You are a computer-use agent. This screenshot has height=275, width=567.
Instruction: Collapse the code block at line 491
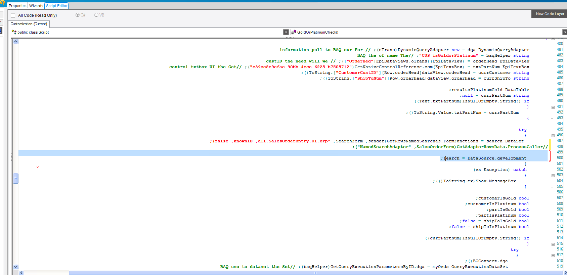click(553, 107)
